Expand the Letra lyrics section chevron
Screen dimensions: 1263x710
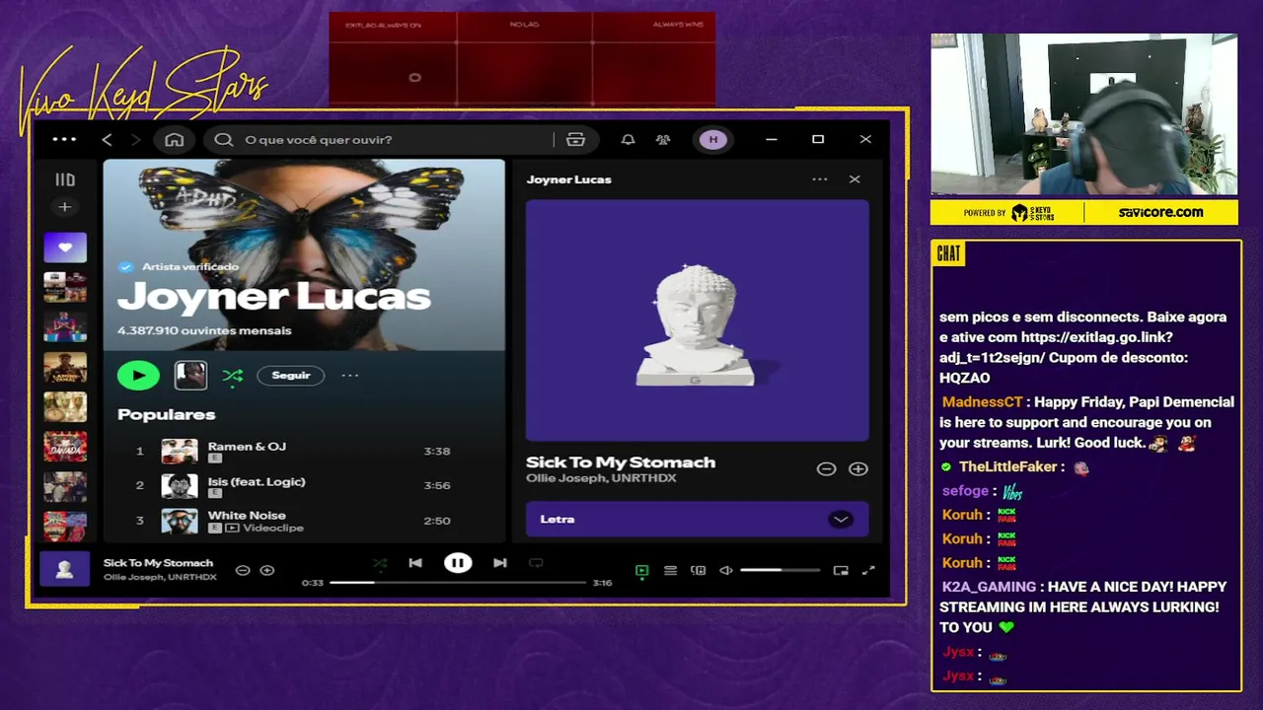tap(841, 519)
